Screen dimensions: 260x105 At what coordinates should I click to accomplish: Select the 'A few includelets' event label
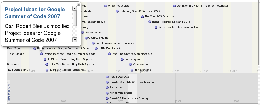(118, 6)
